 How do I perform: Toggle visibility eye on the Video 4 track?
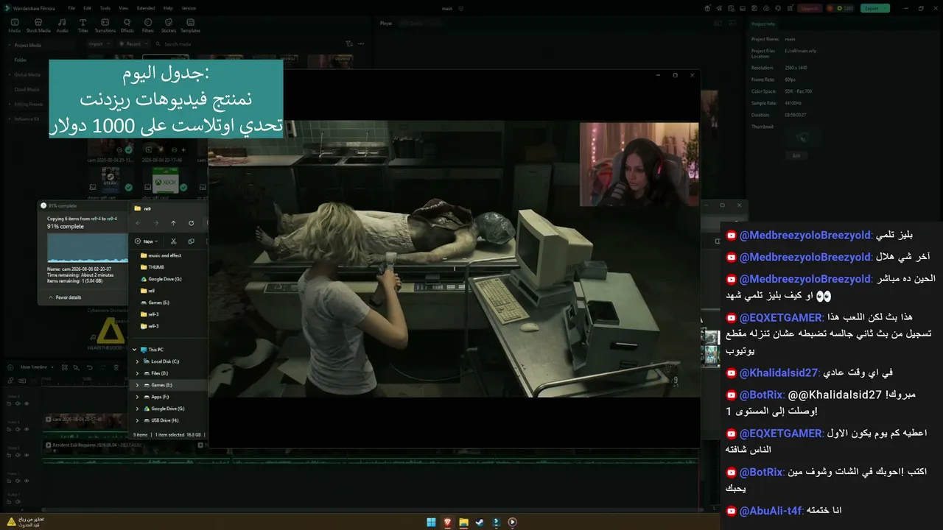27,403
